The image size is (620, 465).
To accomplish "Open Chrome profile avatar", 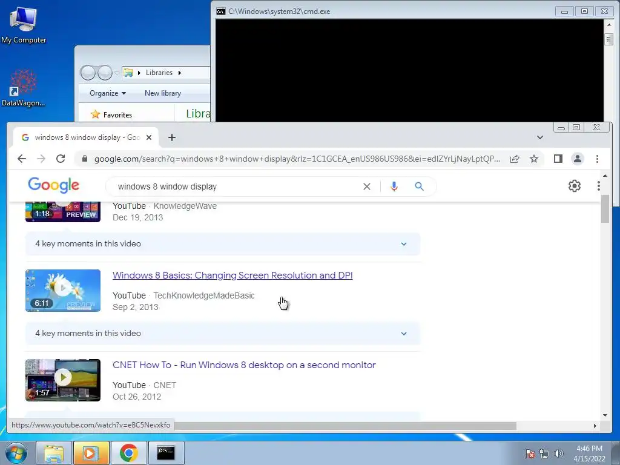I will tap(577, 159).
